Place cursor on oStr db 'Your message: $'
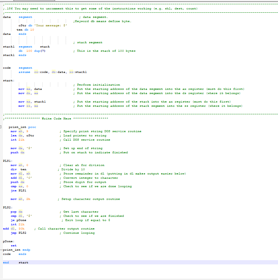Viewport: 278px width, 280px height. coord(43,25)
